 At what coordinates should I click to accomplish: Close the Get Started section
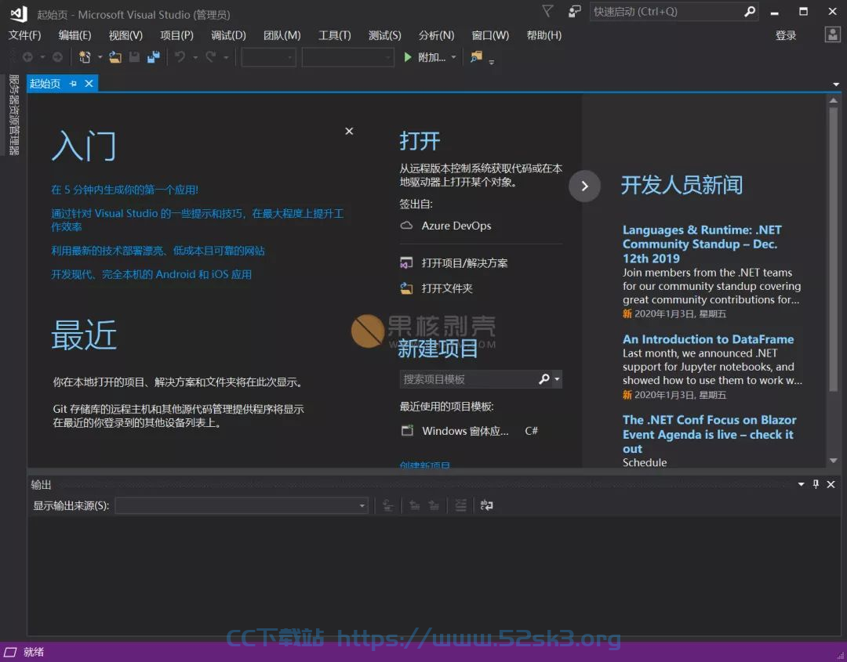click(349, 131)
